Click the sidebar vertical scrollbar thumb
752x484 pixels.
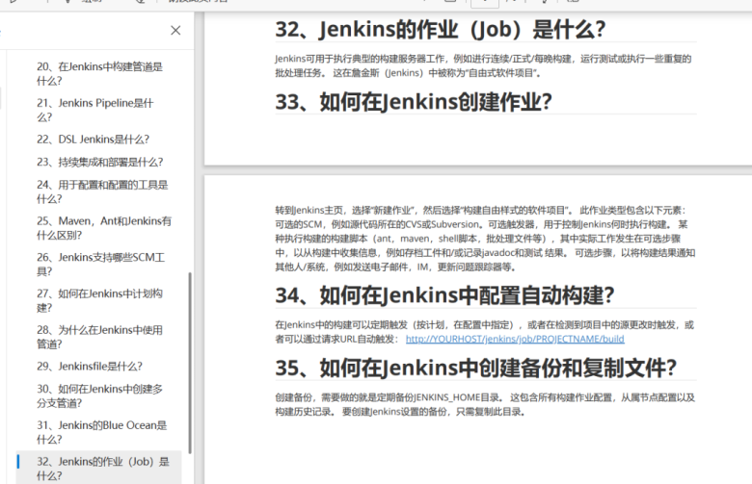190,363
